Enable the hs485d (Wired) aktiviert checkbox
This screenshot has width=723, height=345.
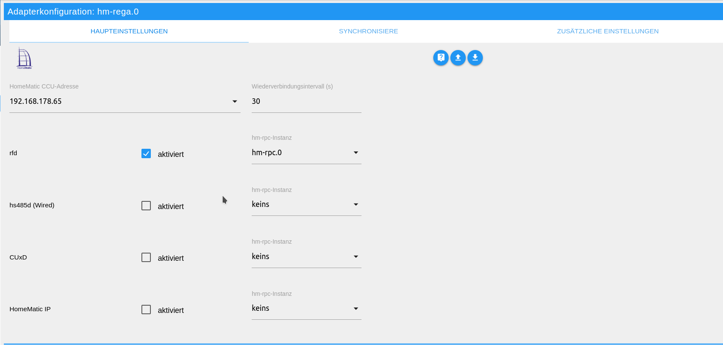(x=146, y=206)
